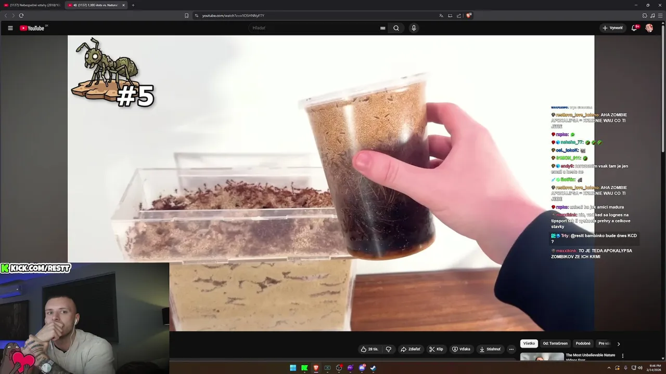Viewport: 666px width, 374px height.
Task: Select the Pre vás filter chip
Action: tap(605, 343)
